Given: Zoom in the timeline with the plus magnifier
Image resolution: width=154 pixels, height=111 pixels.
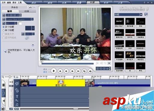Looking at the screenshot, I should (x=14, y=77).
